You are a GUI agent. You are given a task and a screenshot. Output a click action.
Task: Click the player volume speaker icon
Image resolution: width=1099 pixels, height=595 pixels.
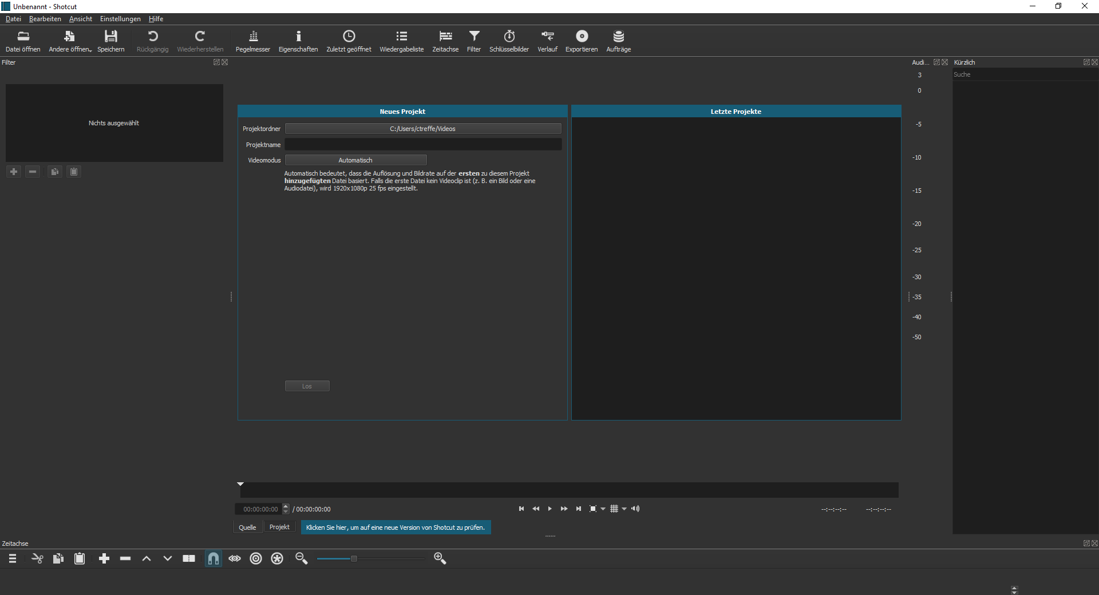pyautogui.click(x=635, y=509)
